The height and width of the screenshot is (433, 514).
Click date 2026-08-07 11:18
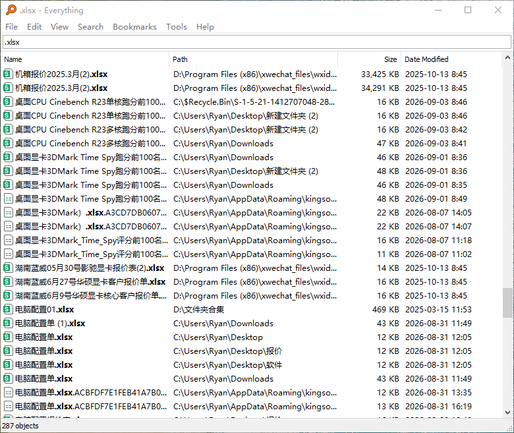[438, 241]
